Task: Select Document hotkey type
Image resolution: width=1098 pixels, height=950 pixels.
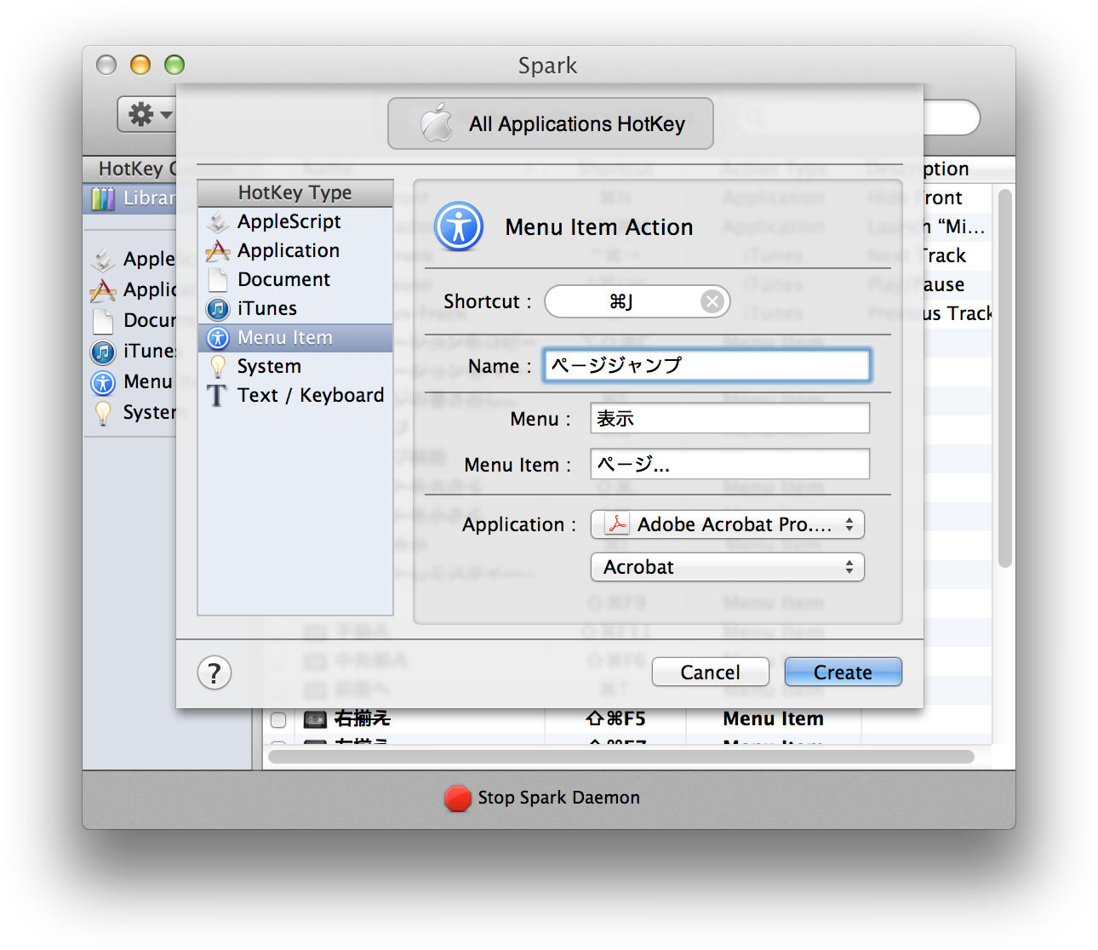Action: (295, 280)
